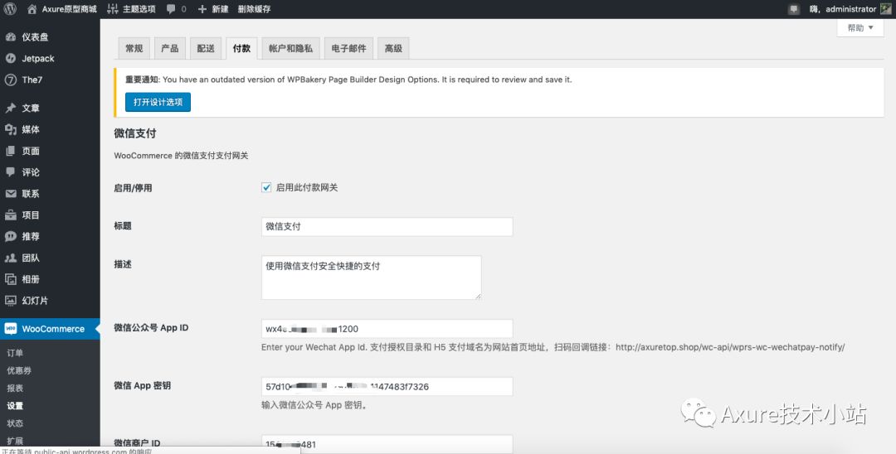
Task: Click the home icon for Axure原型商城
Action: click(32, 9)
